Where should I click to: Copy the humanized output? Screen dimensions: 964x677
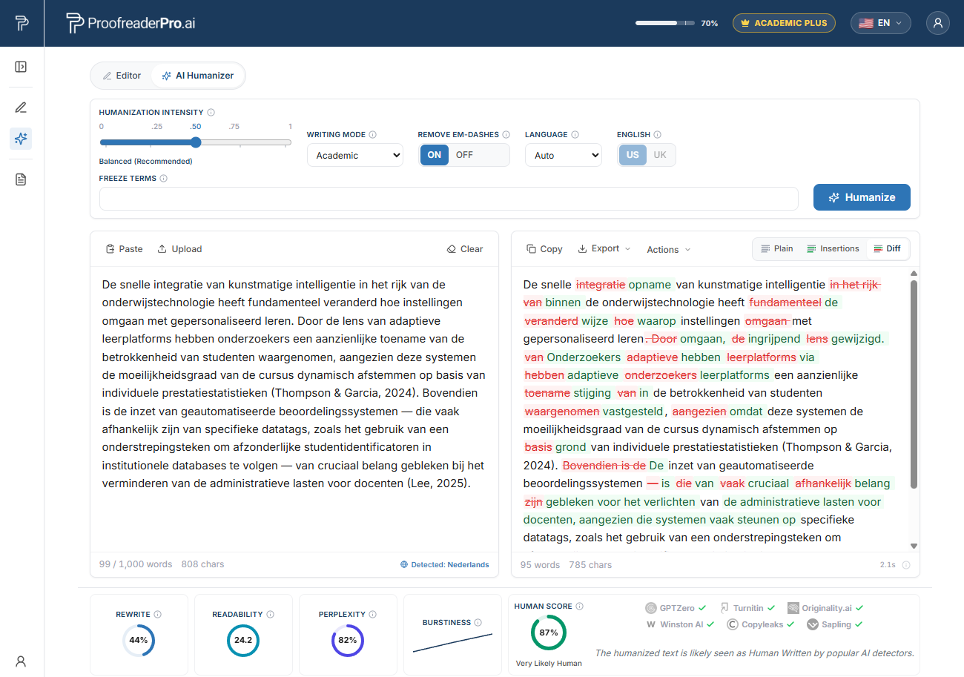[x=544, y=249]
